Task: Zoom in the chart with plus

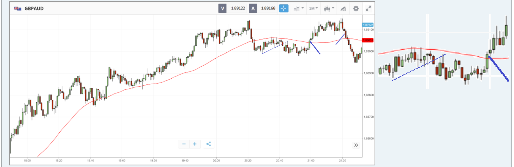Action: [x=195, y=144]
